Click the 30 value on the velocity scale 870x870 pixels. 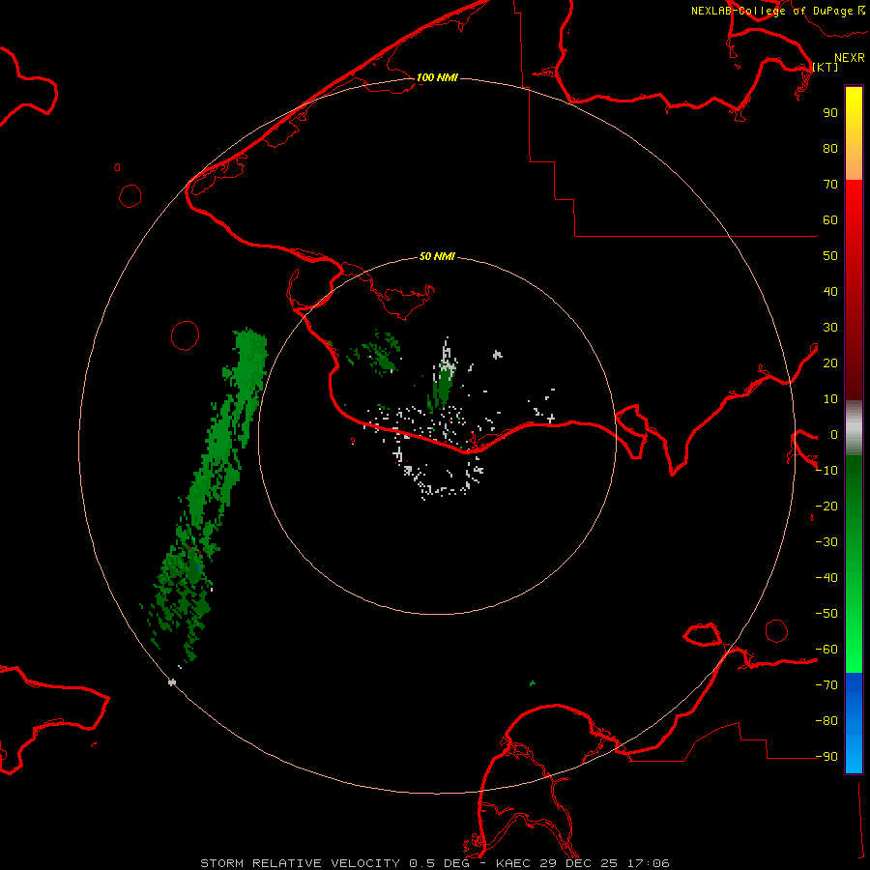coord(830,328)
